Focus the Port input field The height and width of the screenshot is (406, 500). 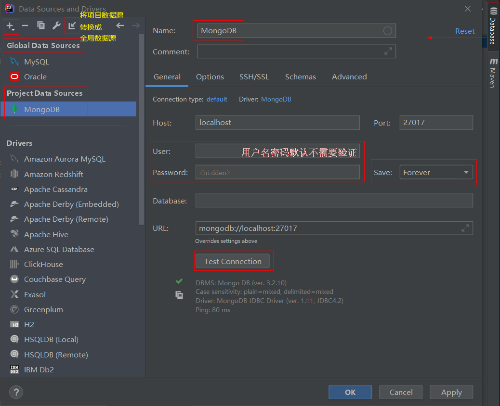click(436, 123)
